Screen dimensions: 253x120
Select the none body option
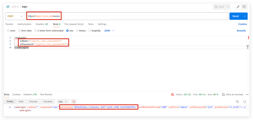point(11,31)
